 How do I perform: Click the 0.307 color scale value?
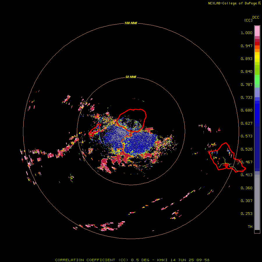(247, 201)
